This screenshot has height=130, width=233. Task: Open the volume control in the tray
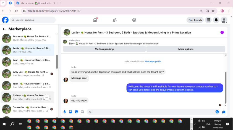203,121
